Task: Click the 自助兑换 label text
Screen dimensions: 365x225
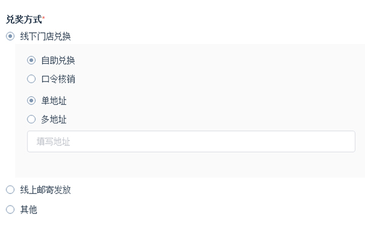Action: [58, 60]
